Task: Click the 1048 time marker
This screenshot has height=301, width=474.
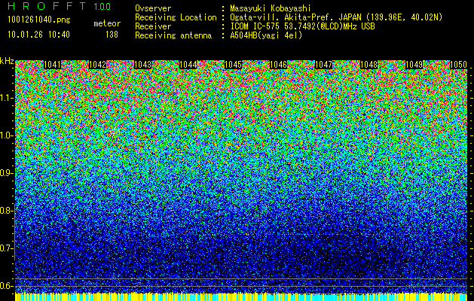Action: click(x=368, y=65)
